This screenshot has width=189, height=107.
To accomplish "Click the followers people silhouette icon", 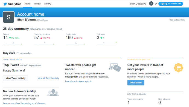I will click(53, 93).
